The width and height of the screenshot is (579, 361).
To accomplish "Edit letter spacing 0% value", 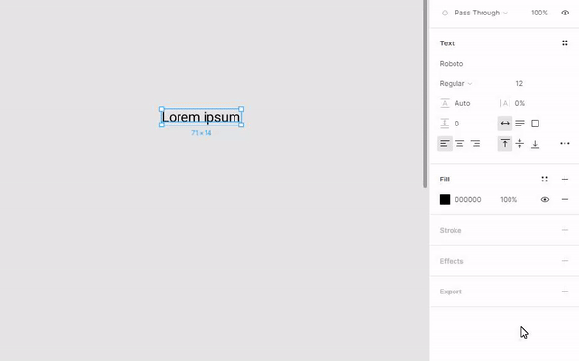I will click(x=520, y=103).
